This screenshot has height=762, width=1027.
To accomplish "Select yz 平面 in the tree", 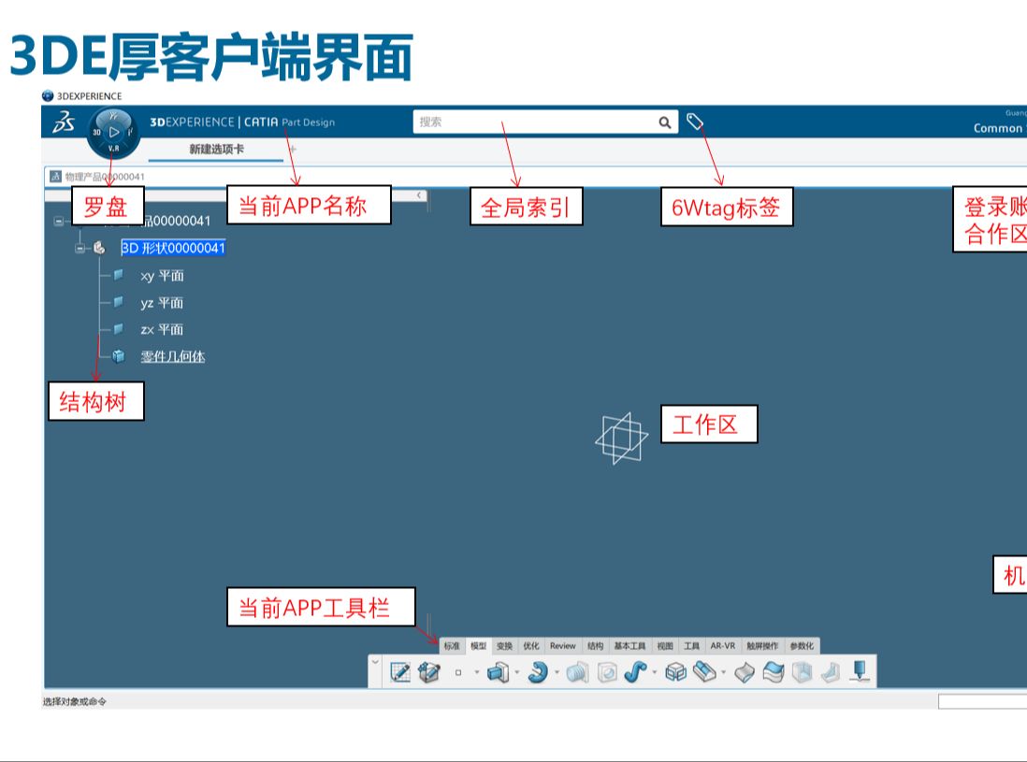I will [162, 302].
